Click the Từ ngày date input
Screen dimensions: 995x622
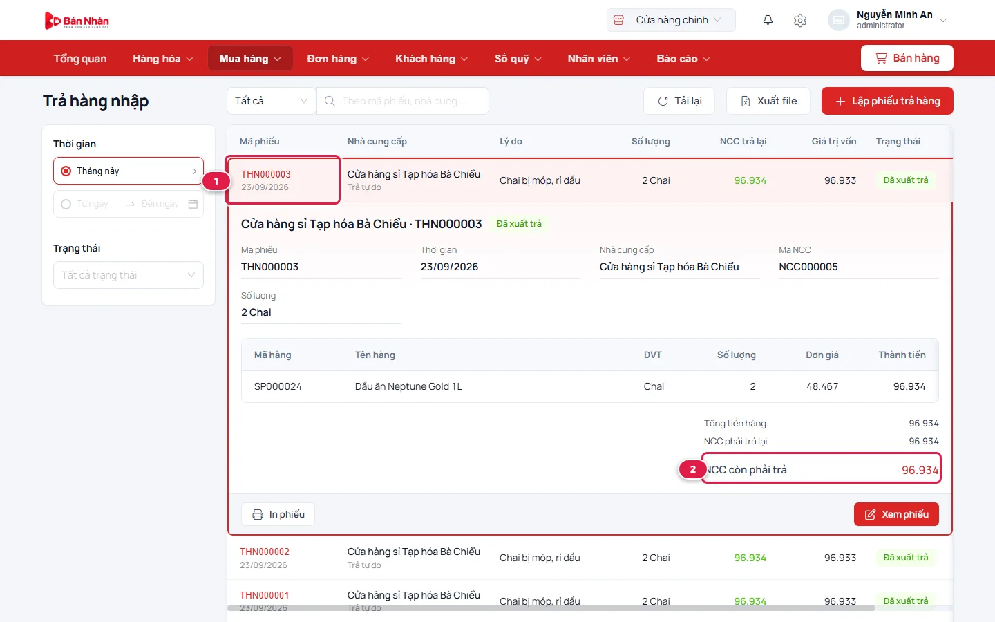tap(93, 204)
